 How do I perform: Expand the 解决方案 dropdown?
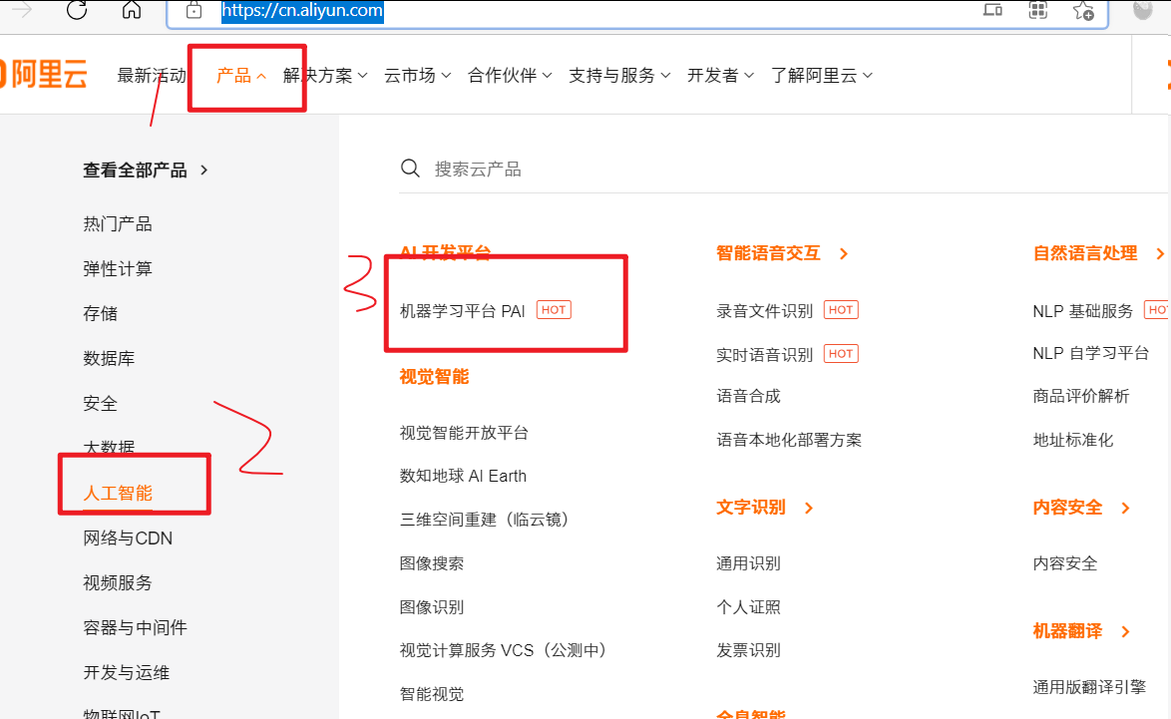(325, 76)
